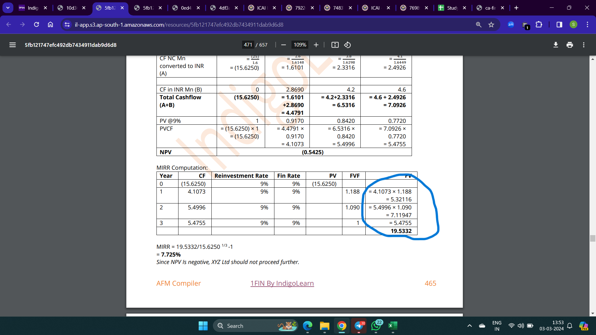Show hidden system tray icons
Screen dimensions: 596x335
coord(470,326)
